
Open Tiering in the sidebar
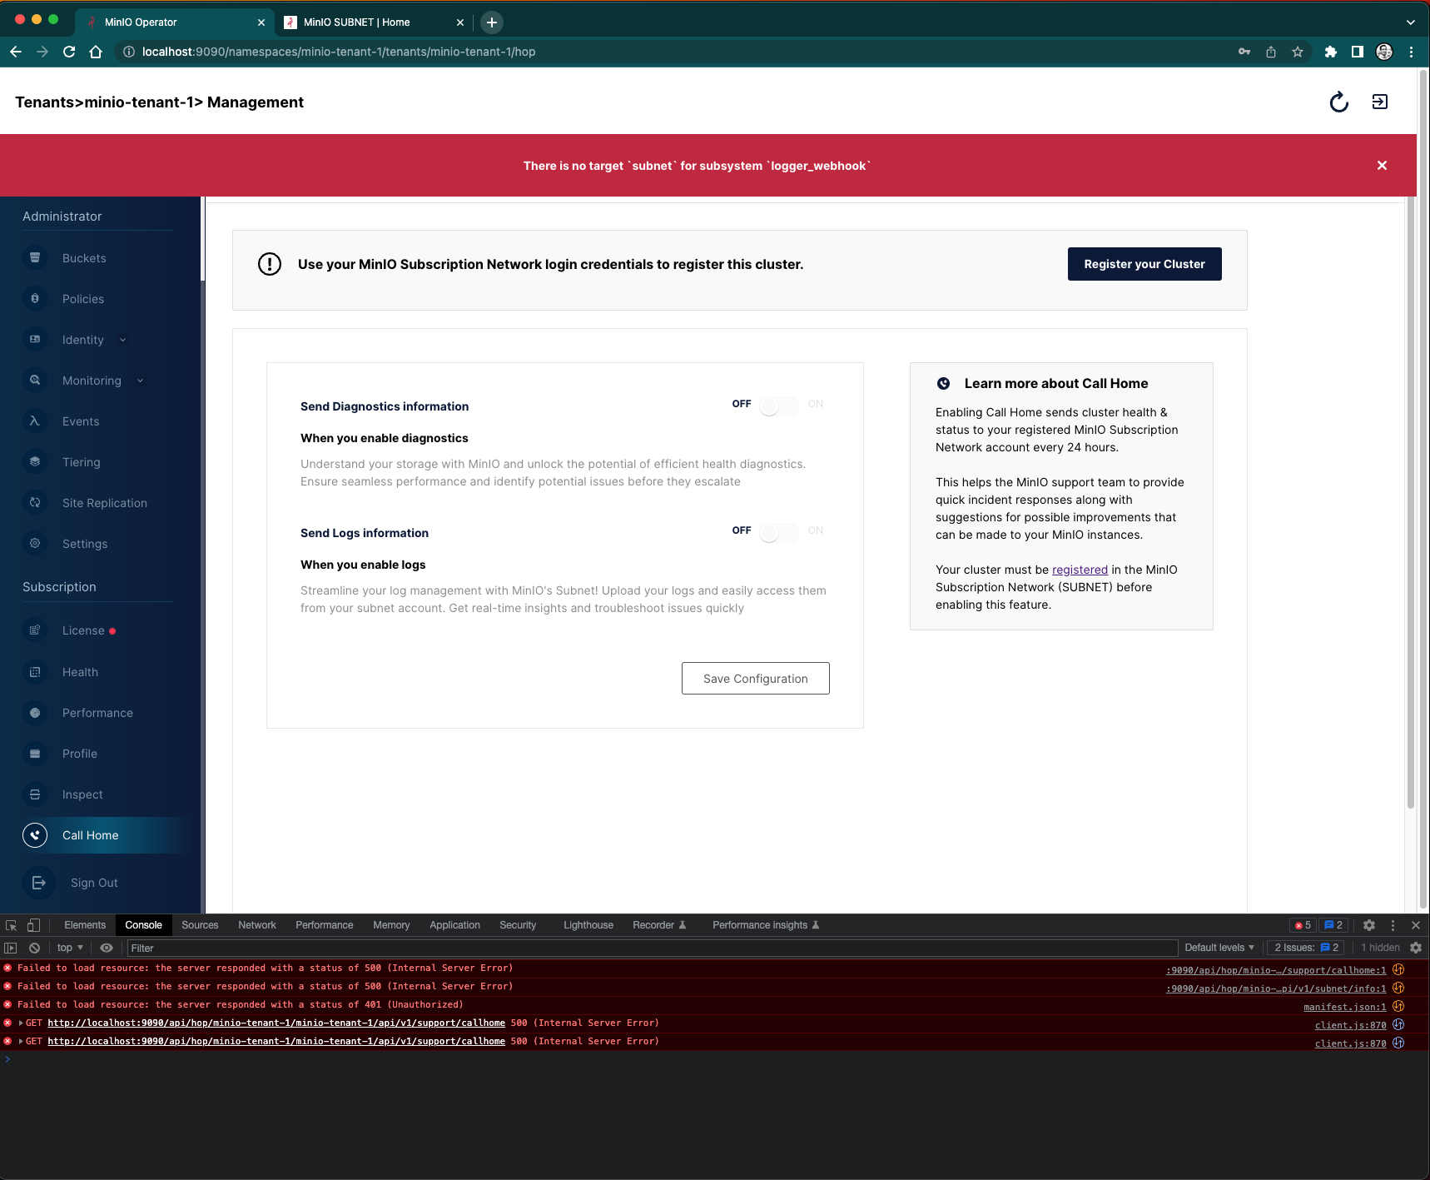click(82, 462)
